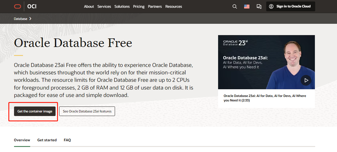Play the Oracle Database 23ai video
Viewport: 337px width, 152px height.
(306, 80)
